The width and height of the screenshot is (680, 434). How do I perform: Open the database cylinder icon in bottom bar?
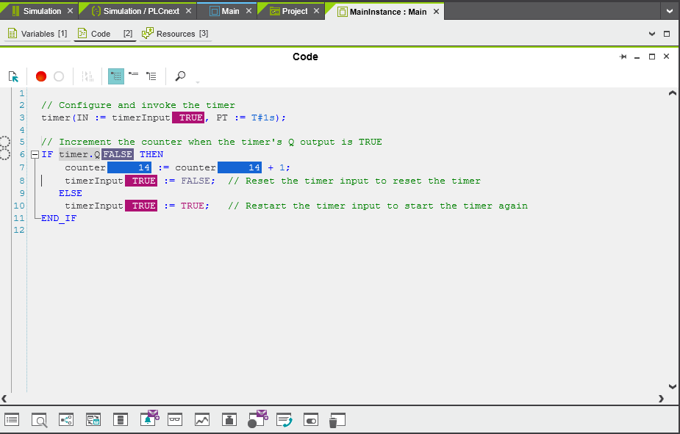(x=121, y=420)
